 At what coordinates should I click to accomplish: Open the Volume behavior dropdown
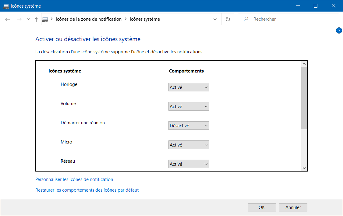coord(189,106)
